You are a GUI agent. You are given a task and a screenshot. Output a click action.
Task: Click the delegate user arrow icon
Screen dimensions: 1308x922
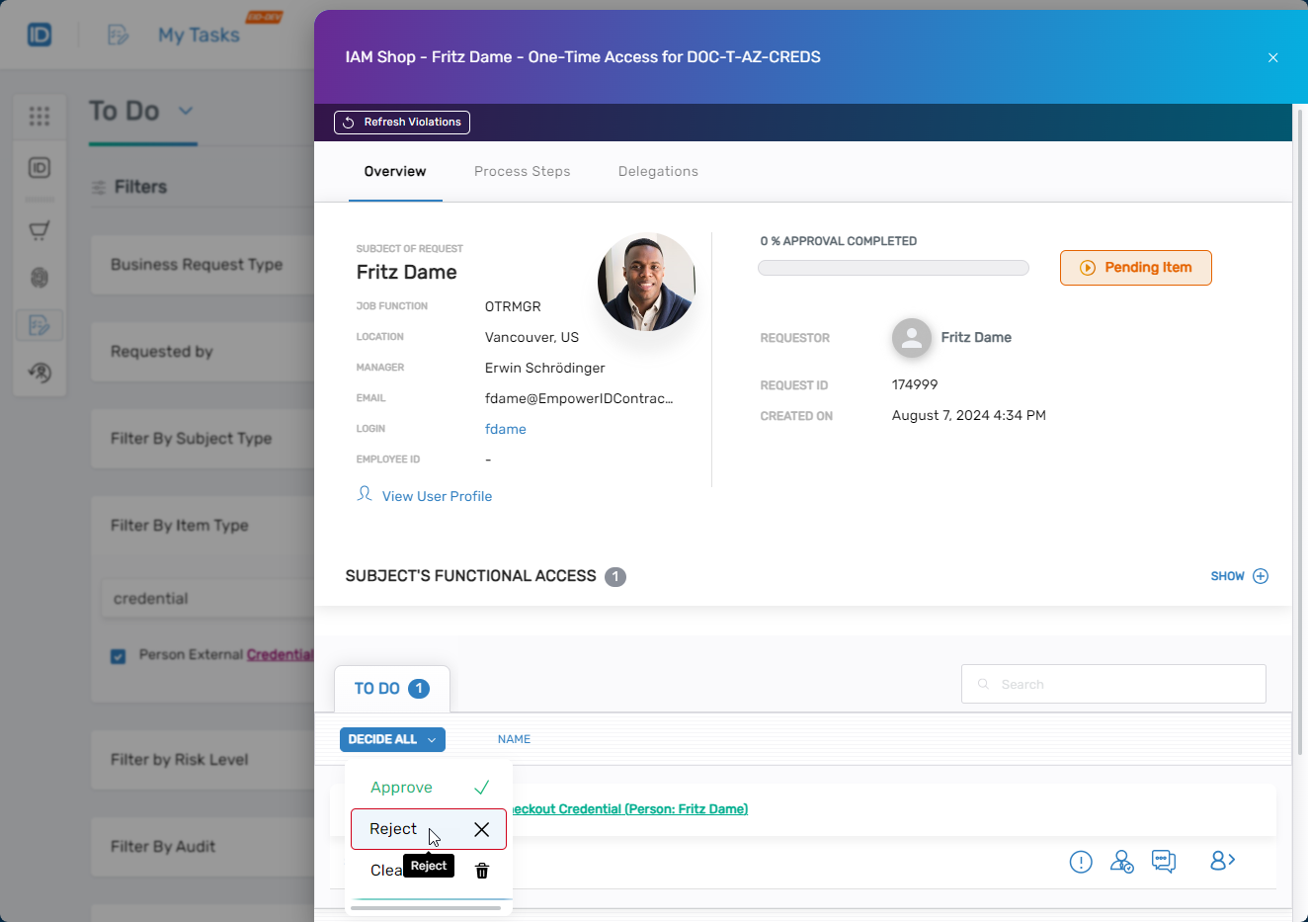1222,861
